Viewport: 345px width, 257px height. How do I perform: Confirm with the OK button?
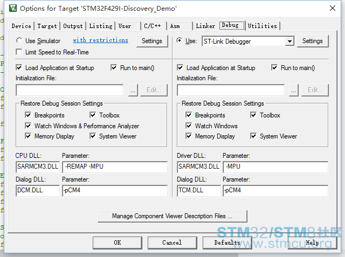point(118,242)
